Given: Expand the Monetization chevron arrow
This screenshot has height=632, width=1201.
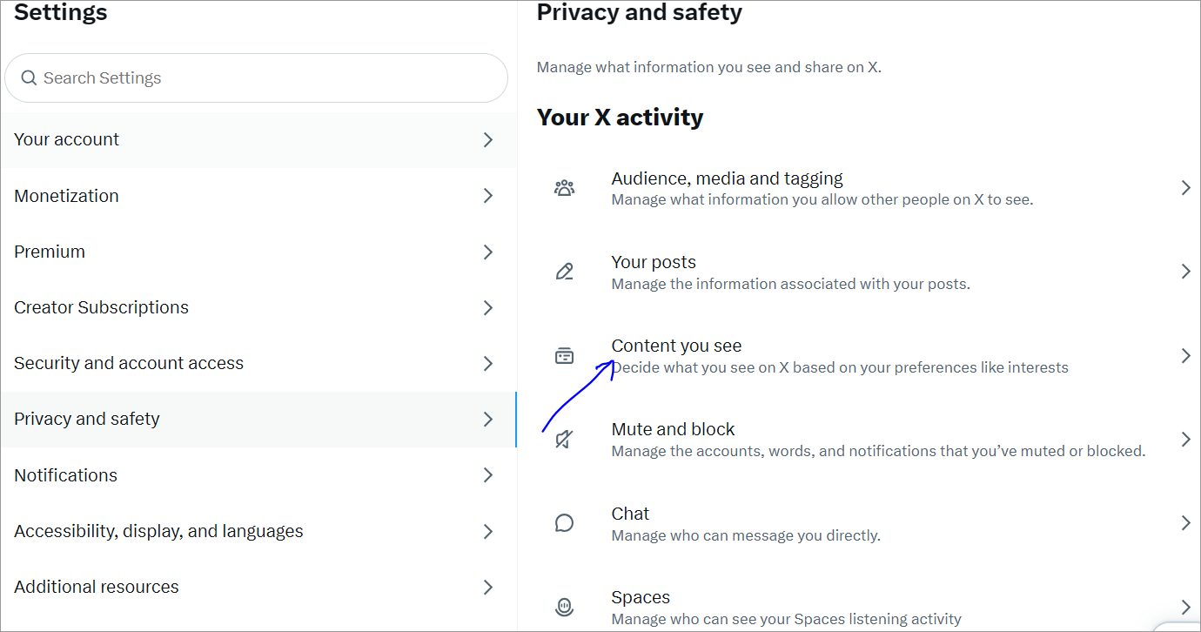Looking at the screenshot, I should click(x=488, y=196).
